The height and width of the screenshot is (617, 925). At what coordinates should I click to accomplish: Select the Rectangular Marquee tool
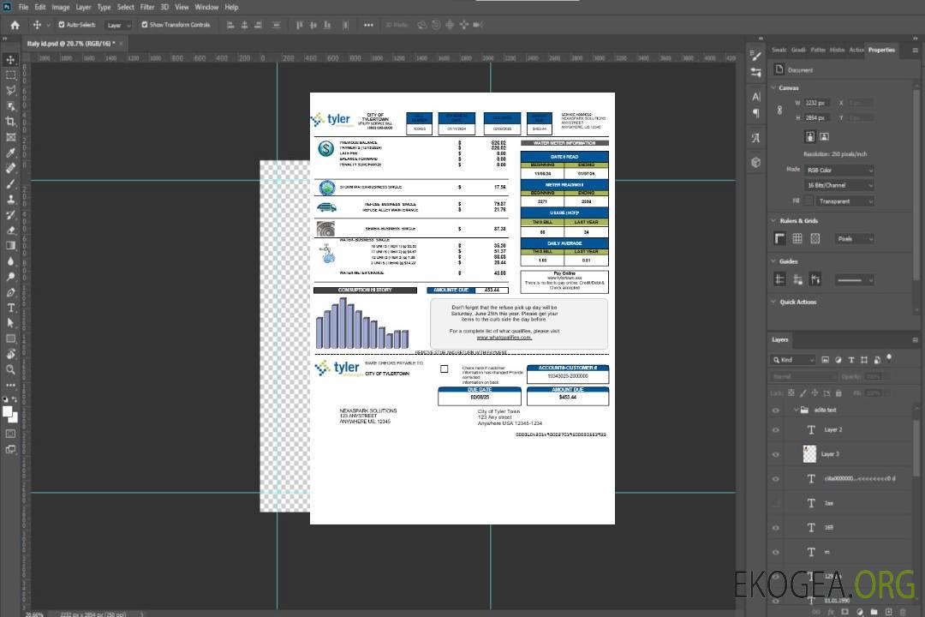click(x=10, y=75)
